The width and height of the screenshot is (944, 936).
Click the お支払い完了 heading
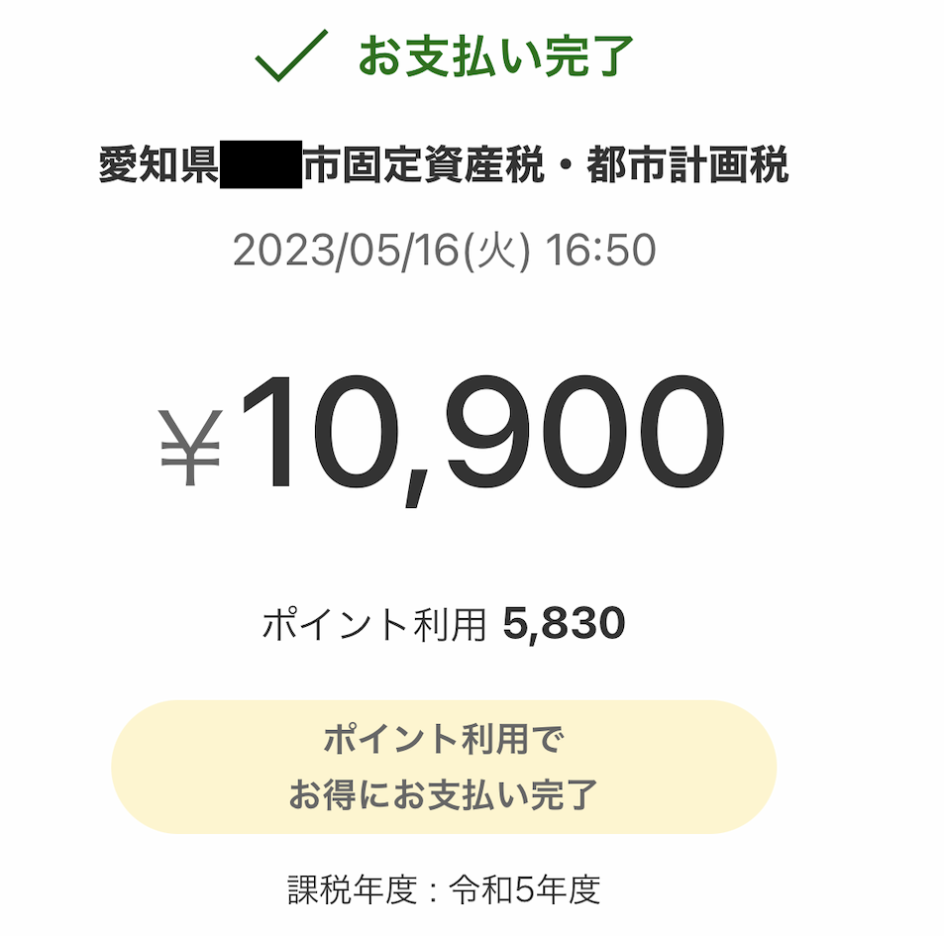496,56
